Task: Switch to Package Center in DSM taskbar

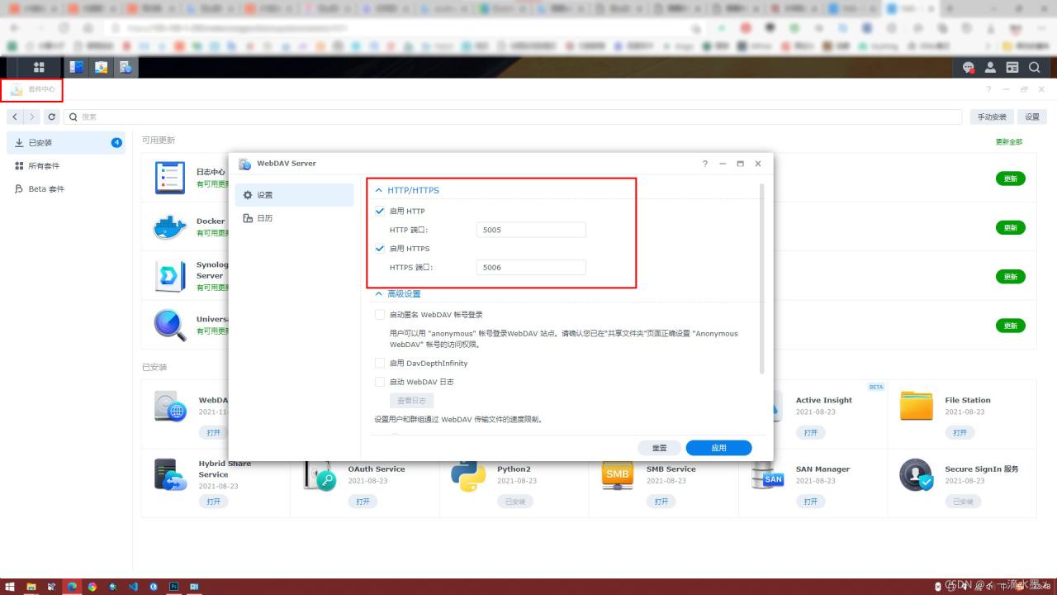Action: 101,67
